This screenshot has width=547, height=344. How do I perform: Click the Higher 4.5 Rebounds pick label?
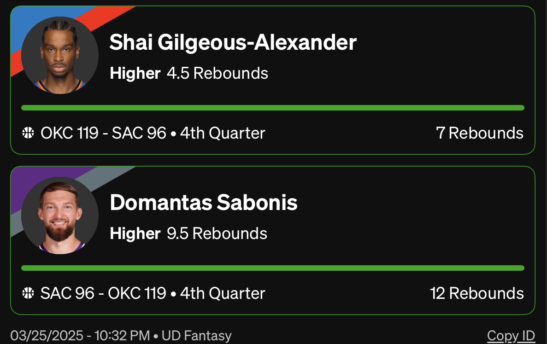pyautogui.click(x=189, y=73)
